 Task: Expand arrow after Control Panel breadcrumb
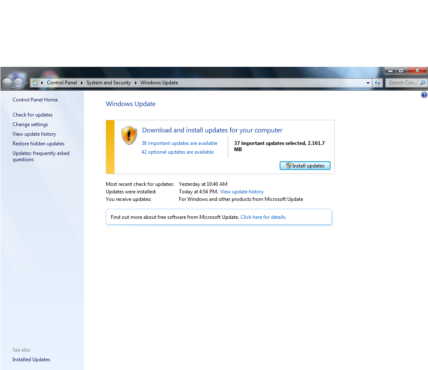pyautogui.click(x=82, y=83)
